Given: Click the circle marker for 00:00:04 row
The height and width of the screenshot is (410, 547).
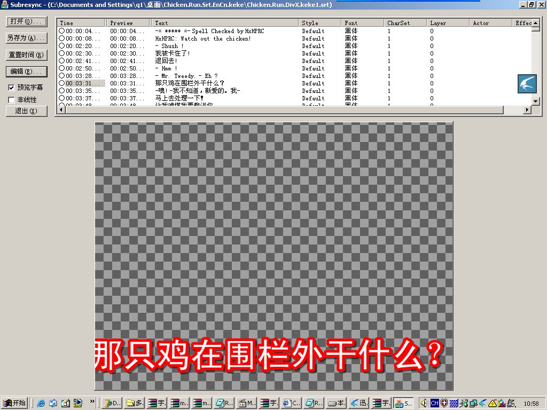Looking at the screenshot, I should tap(62, 31).
